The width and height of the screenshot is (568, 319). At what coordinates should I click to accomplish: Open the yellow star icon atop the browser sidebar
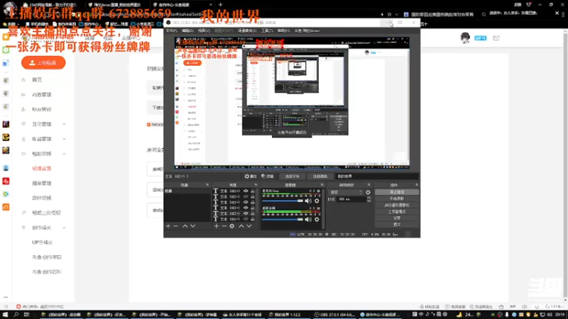(x=6, y=37)
